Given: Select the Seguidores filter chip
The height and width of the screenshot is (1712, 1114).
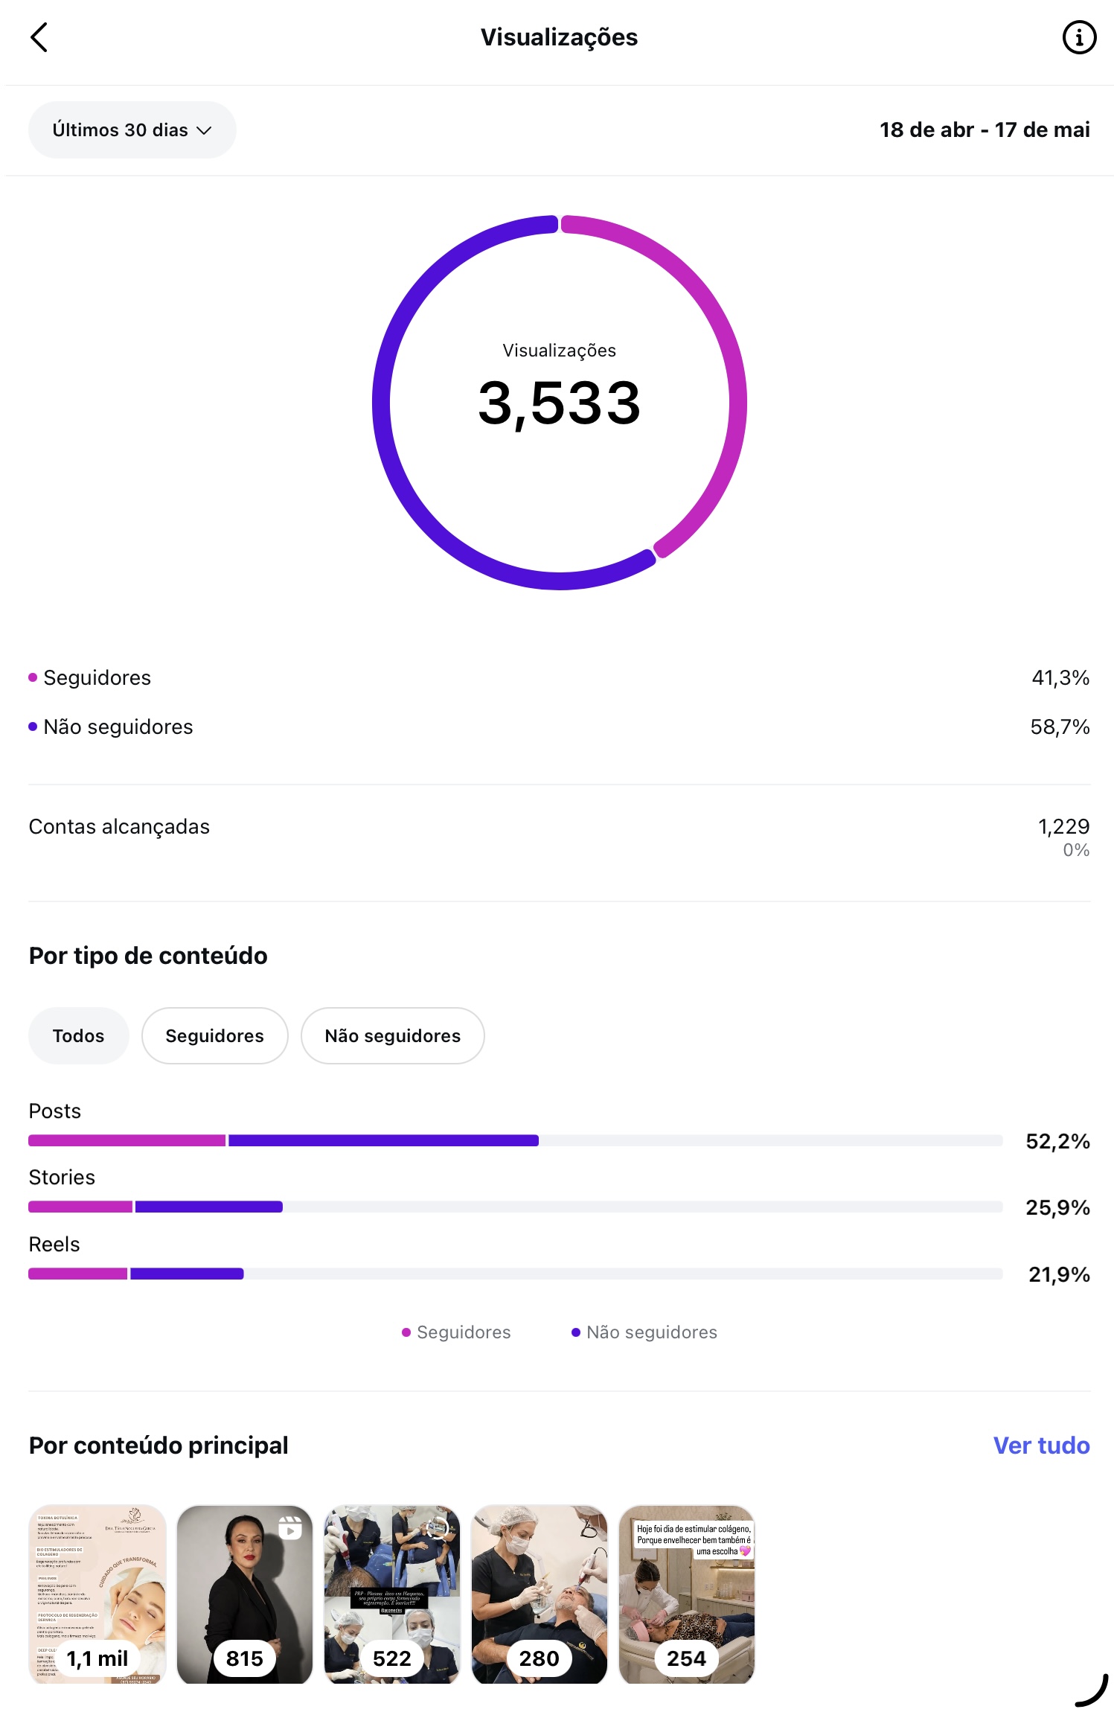Looking at the screenshot, I should [214, 1035].
